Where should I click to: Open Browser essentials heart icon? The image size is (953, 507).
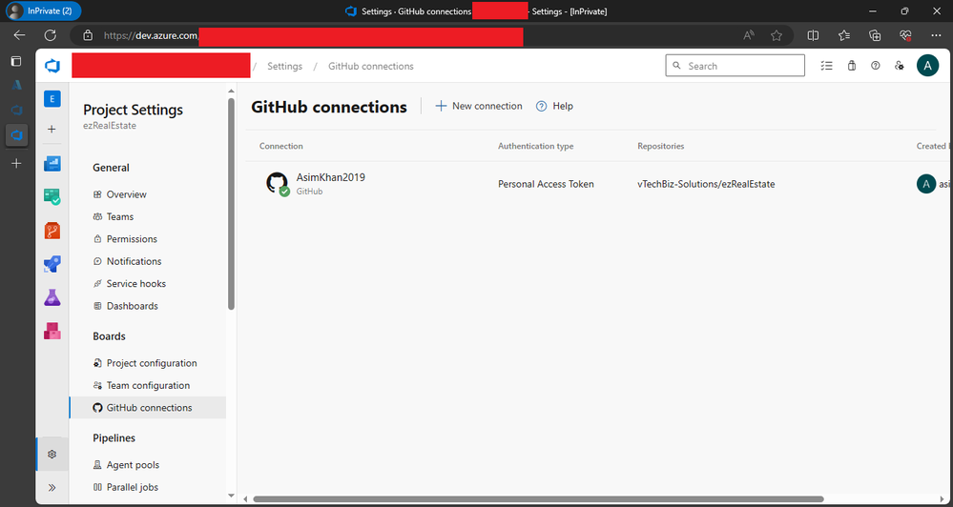click(905, 35)
